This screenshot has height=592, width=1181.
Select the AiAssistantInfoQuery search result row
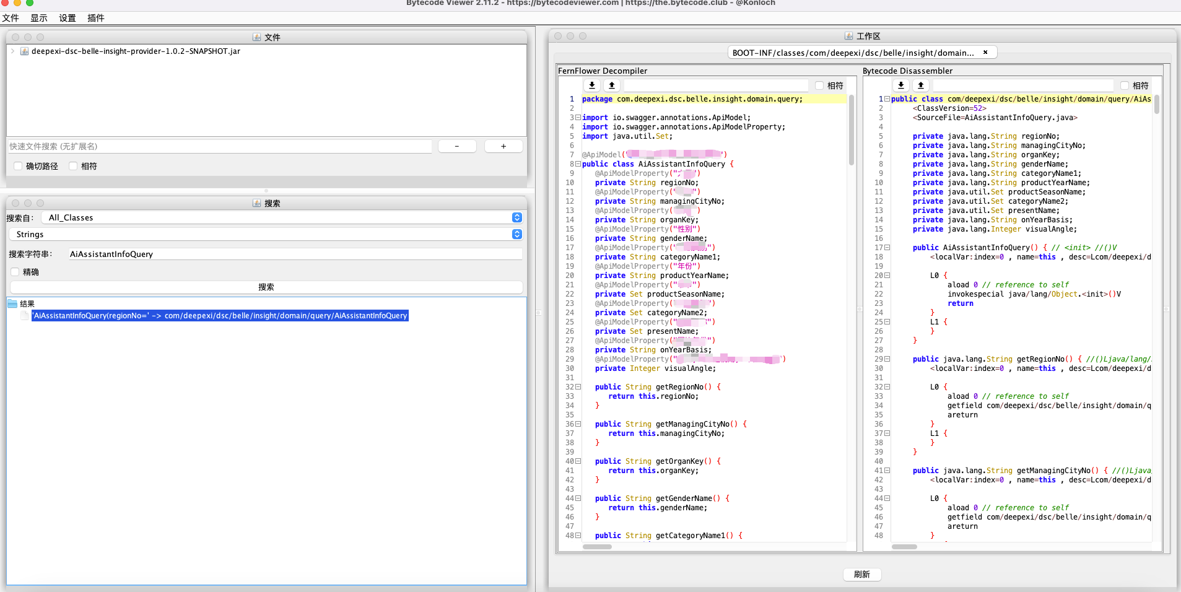[220, 316]
